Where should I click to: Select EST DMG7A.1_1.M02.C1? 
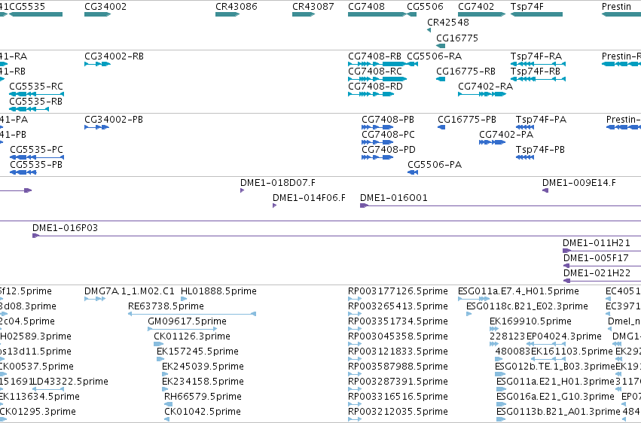(95, 300)
